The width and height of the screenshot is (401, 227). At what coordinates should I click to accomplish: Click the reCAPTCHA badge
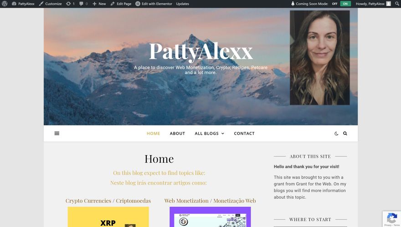pyautogui.click(x=392, y=219)
